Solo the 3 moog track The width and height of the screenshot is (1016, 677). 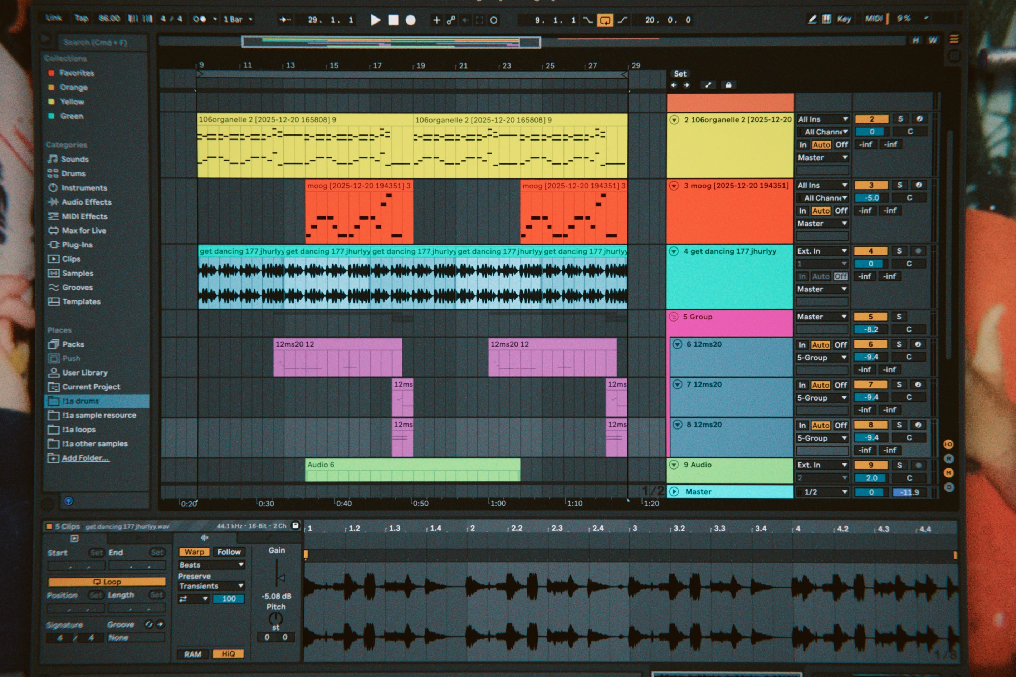click(x=899, y=185)
